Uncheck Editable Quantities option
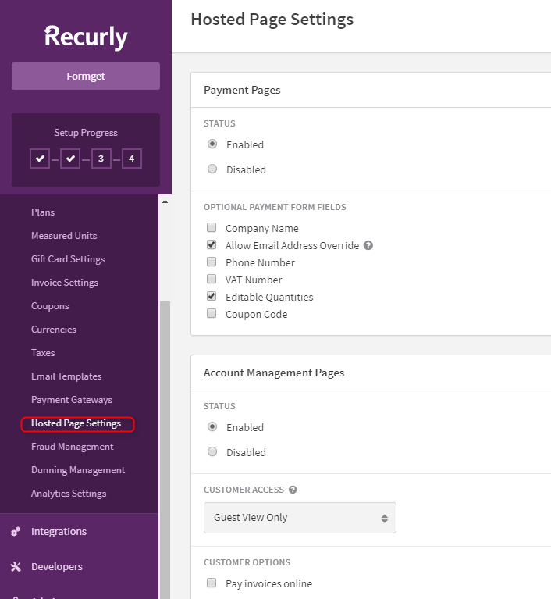 (212, 297)
